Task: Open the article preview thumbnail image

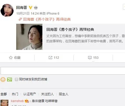Action: [29, 37]
